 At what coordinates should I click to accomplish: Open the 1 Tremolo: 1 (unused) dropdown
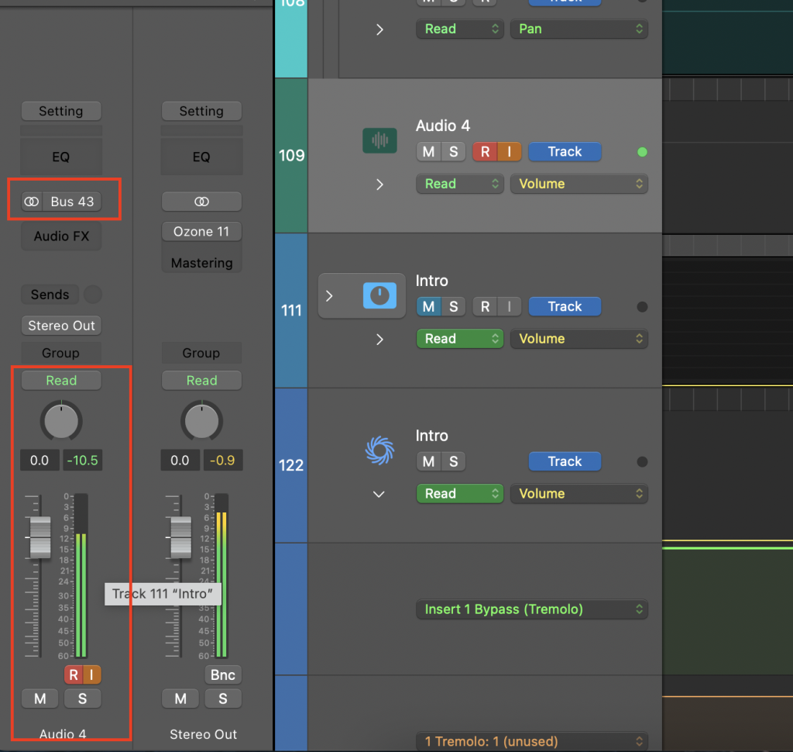(x=532, y=741)
